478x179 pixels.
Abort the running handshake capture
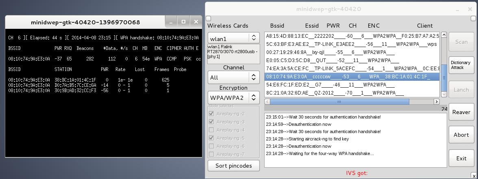461,135
